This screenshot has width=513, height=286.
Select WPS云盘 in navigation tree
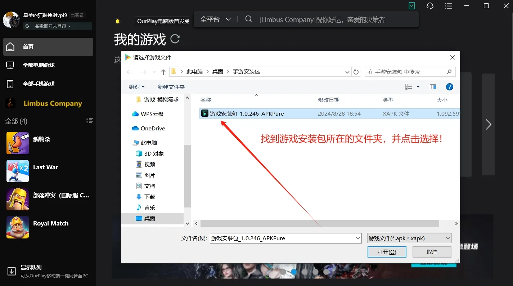point(148,114)
